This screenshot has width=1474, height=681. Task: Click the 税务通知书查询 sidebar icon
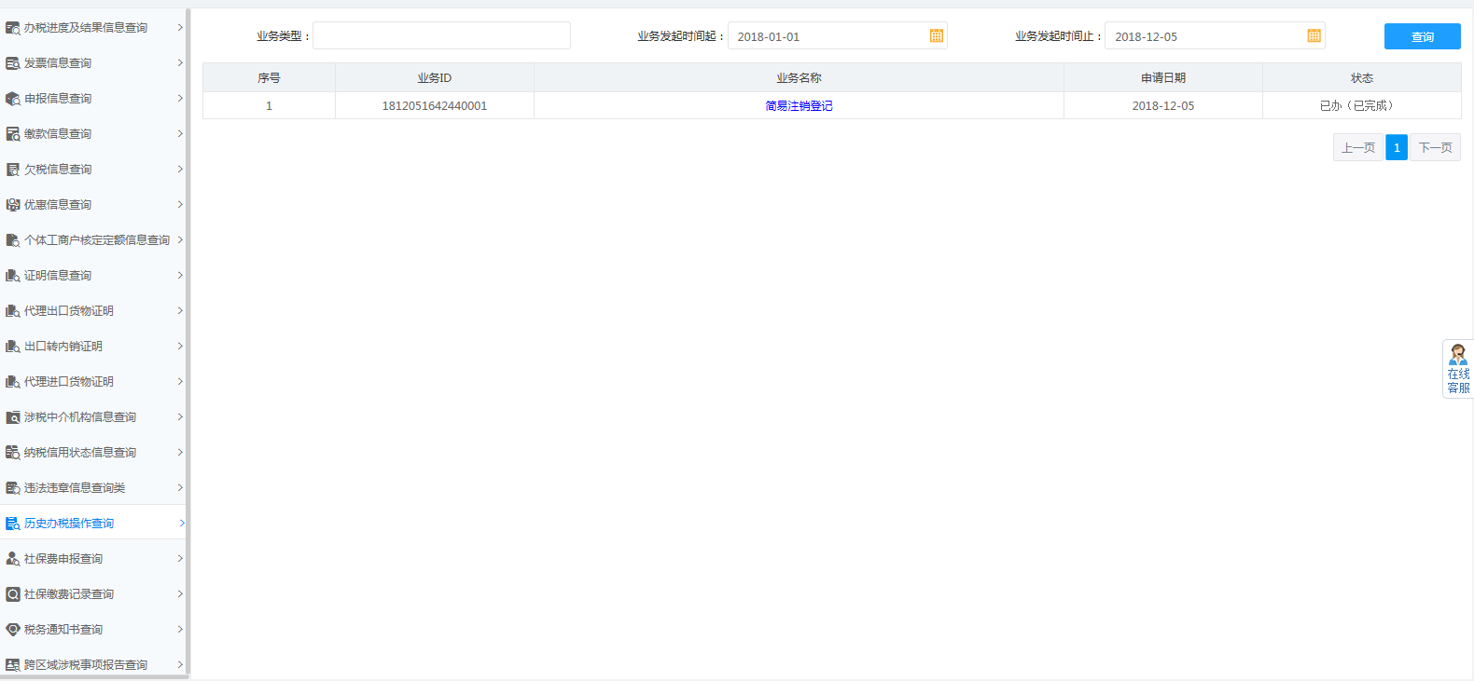point(13,630)
